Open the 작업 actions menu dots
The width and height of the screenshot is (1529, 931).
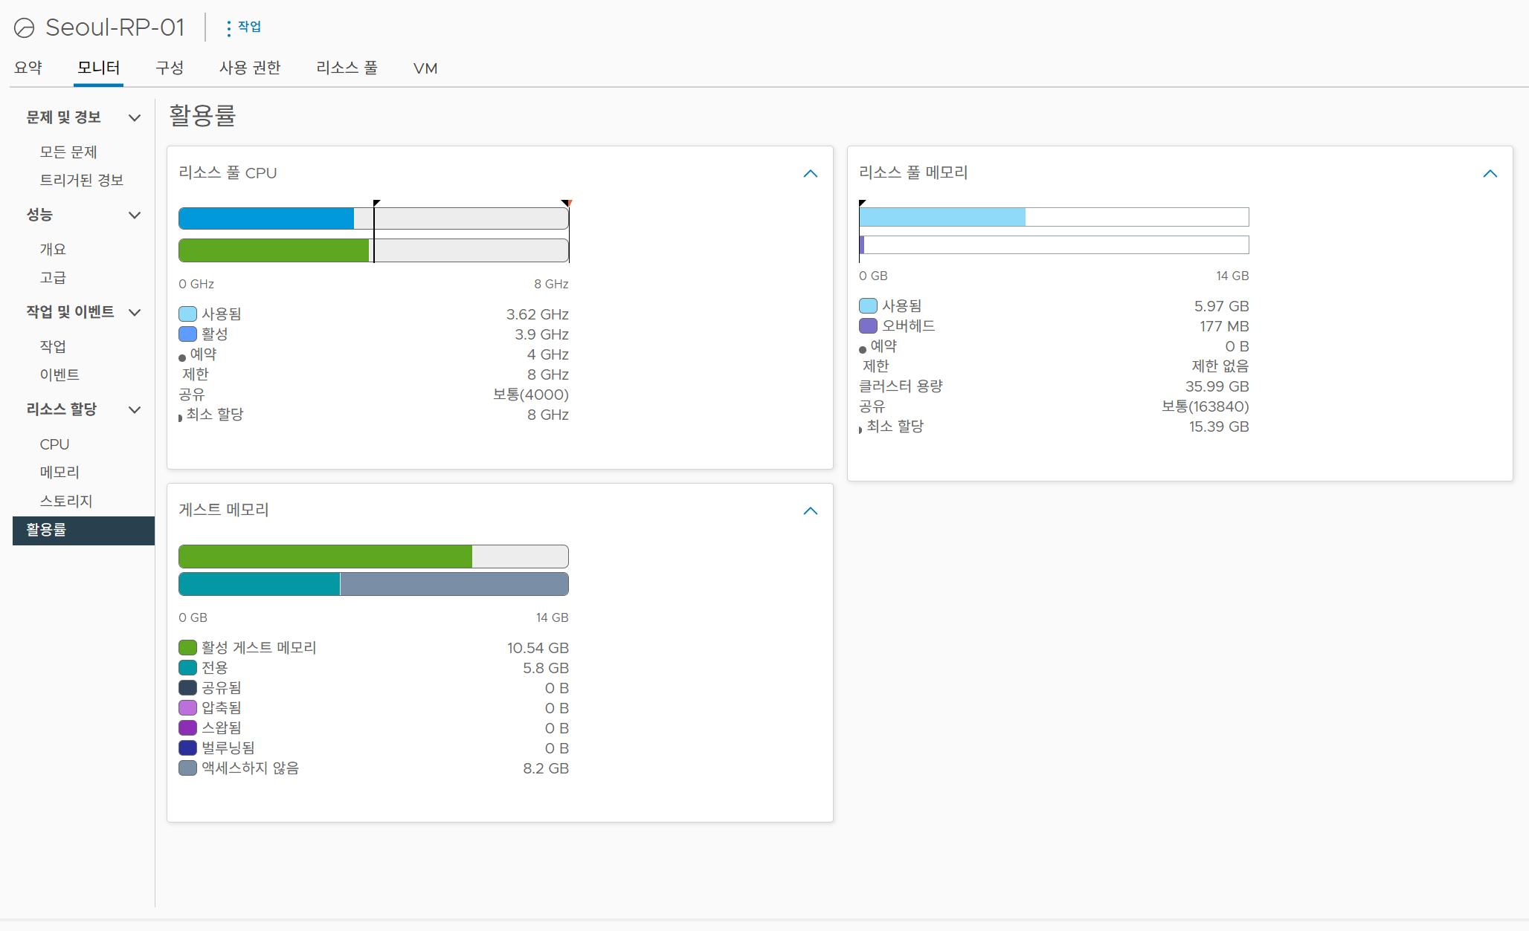point(228,28)
